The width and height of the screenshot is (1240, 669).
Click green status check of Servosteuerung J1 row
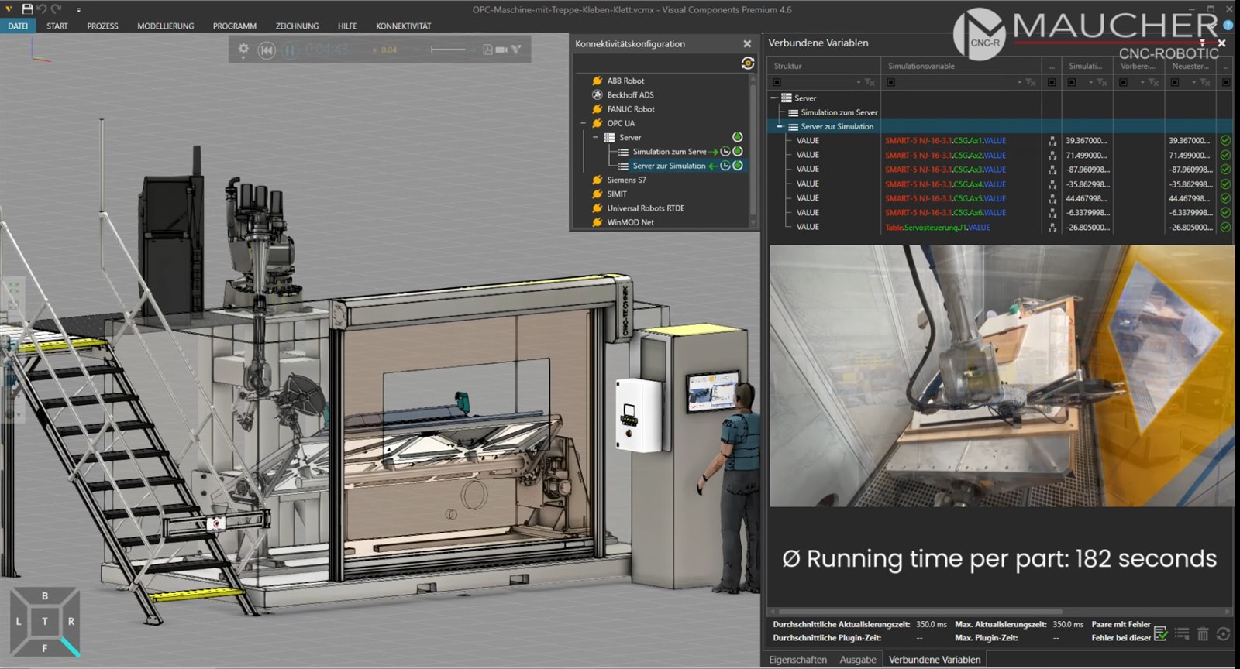[x=1225, y=228]
